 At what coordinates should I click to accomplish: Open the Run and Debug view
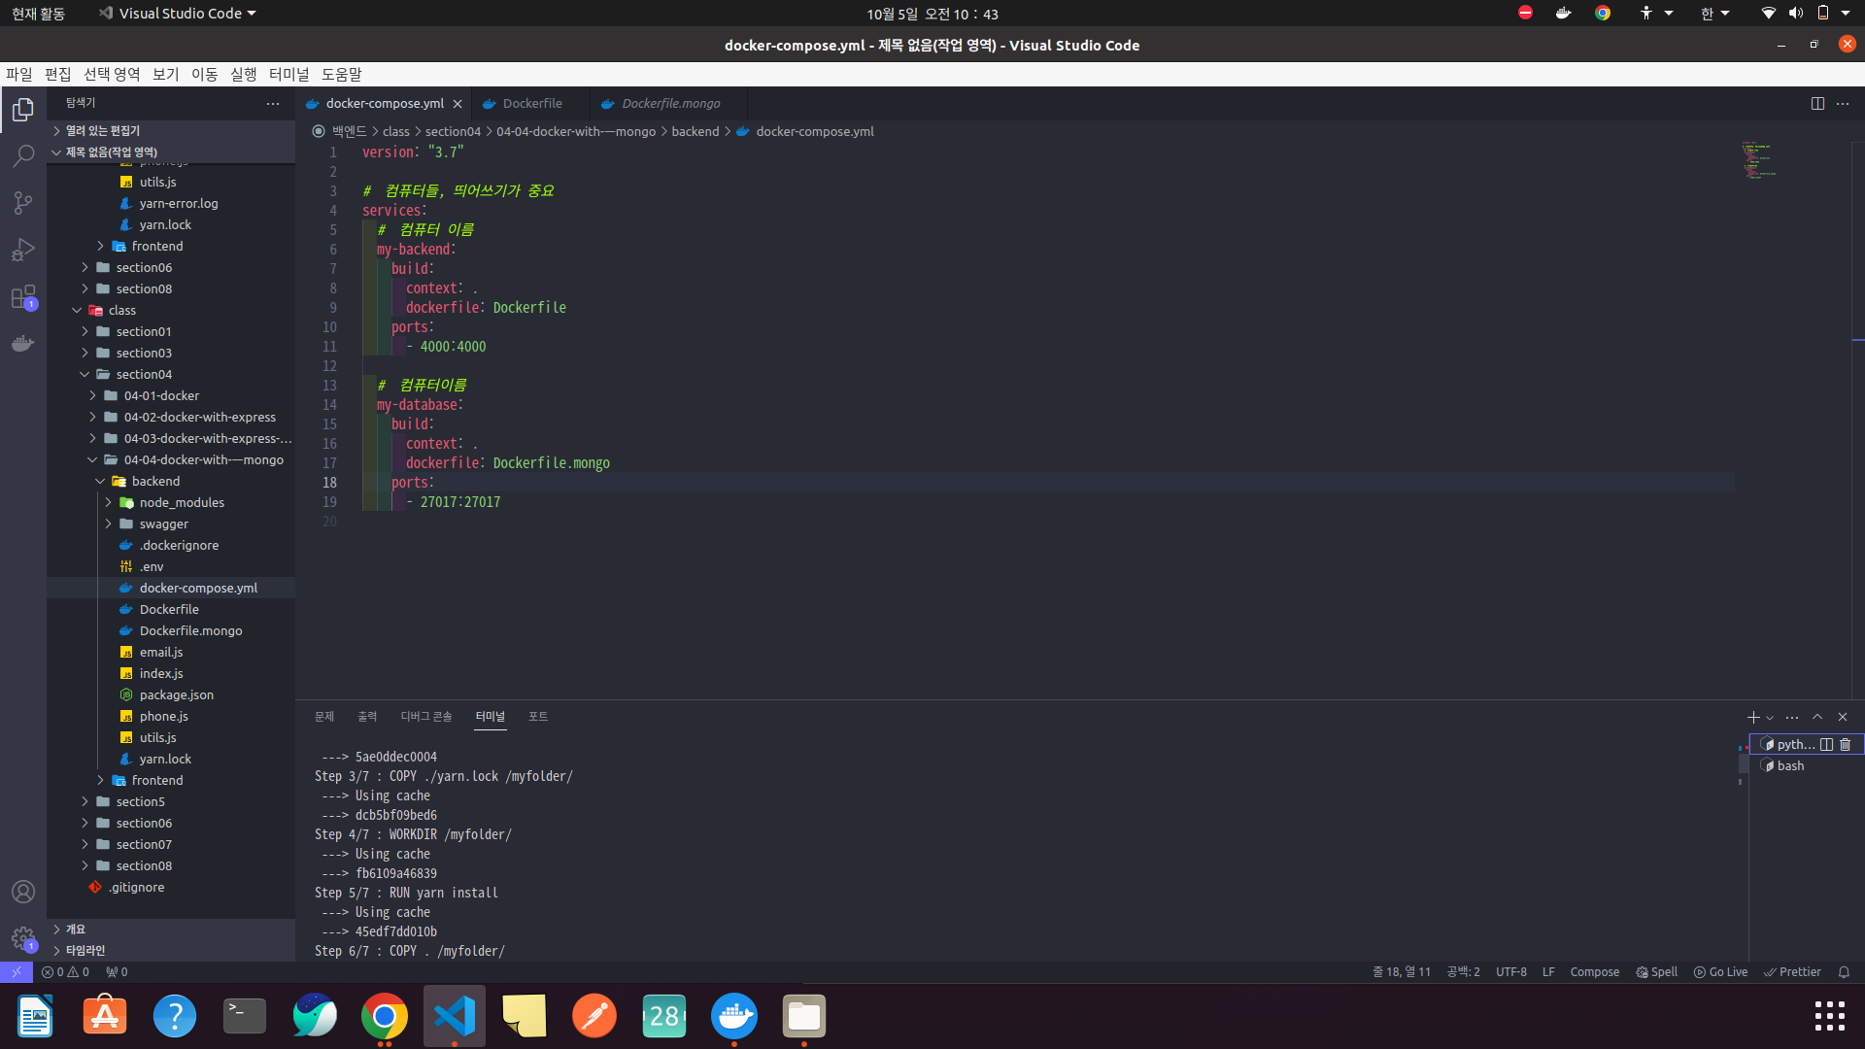point(23,250)
